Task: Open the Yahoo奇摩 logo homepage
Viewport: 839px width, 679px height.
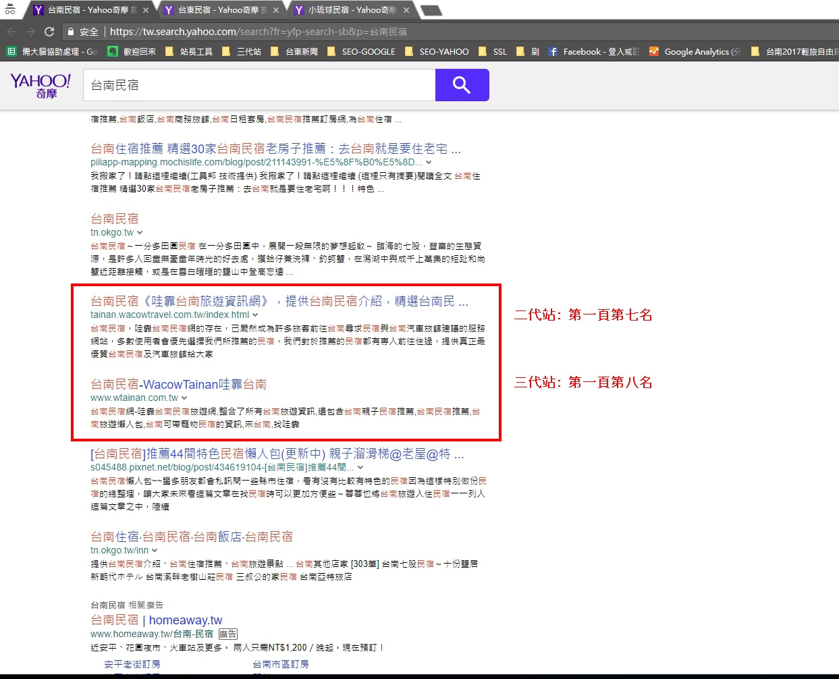Action: 40,86
